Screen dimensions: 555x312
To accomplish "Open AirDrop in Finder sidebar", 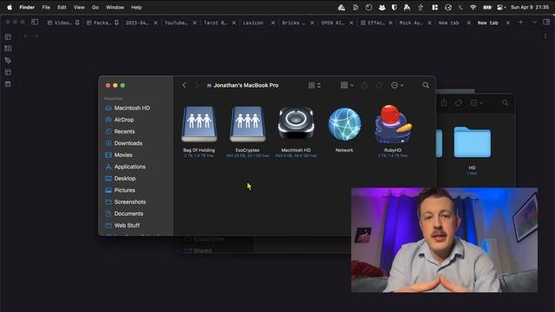I will coord(120,120).
